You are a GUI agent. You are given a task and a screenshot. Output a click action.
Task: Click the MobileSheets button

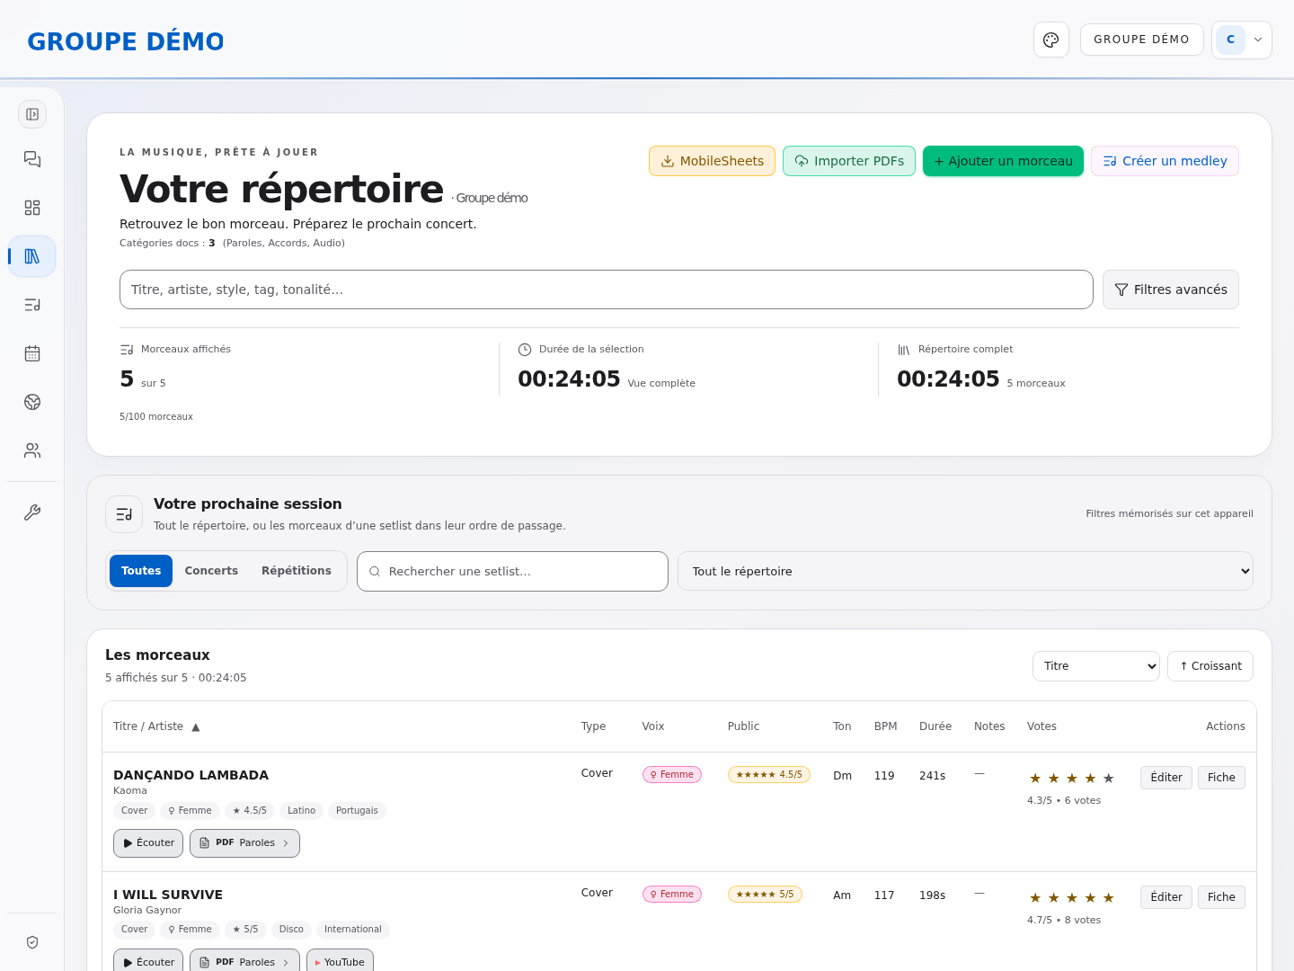point(712,161)
